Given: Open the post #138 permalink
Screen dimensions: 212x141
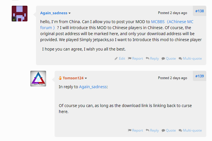Looking at the screenshot, I should point(199,11).
